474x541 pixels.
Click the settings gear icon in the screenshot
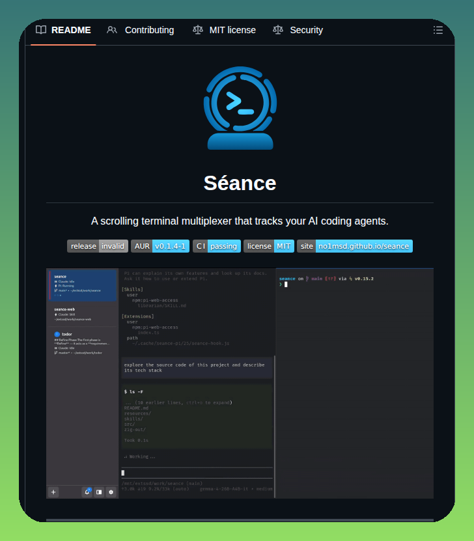pyautogui.click(x=111, y=492)
